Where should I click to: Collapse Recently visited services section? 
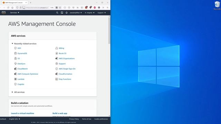24,44
